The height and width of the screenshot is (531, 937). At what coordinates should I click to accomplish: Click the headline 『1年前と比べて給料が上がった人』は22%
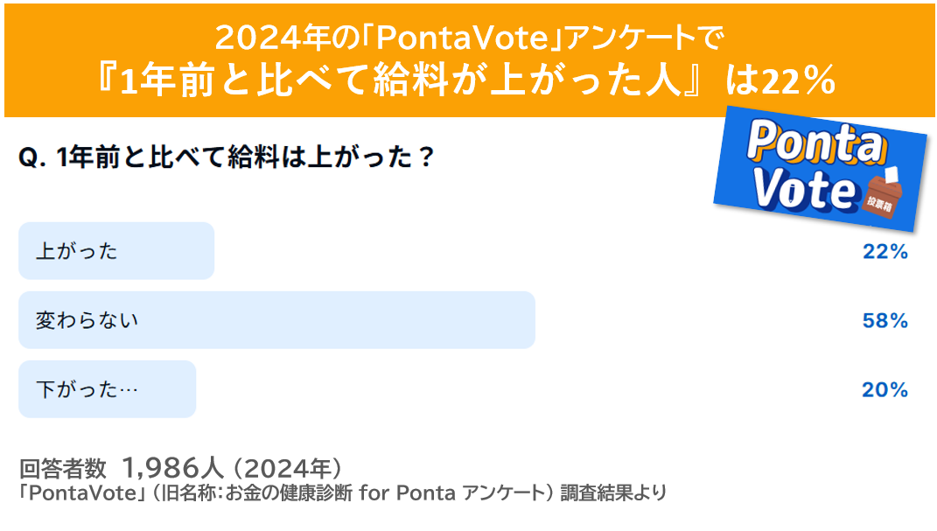[466, 80]
